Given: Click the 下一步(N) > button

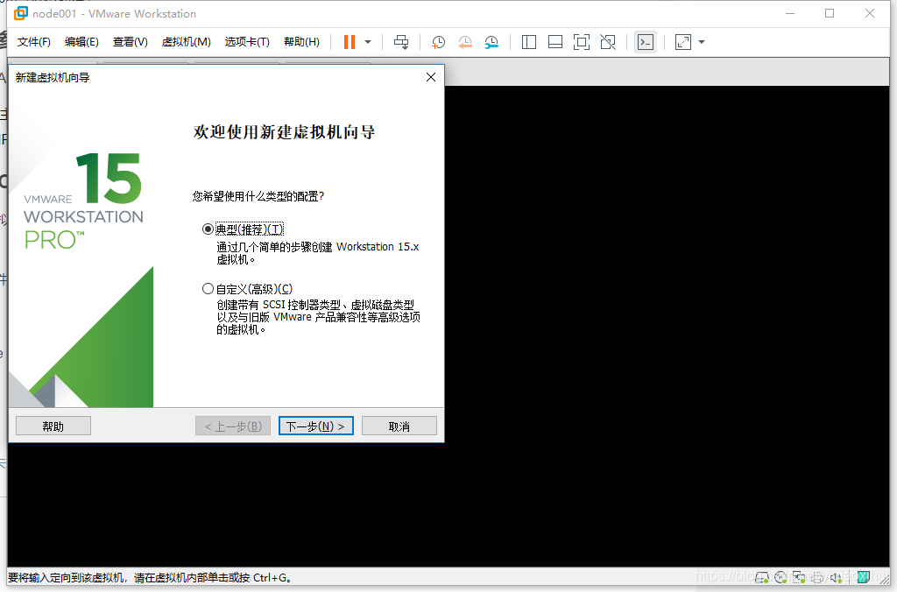Looking at the screenshot, I should pyautogui.click(x=315, y=426).
